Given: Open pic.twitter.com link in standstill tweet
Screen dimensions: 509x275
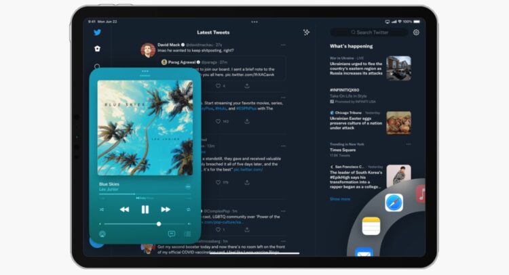Looking at the screenshot, I should click(248, 169).
